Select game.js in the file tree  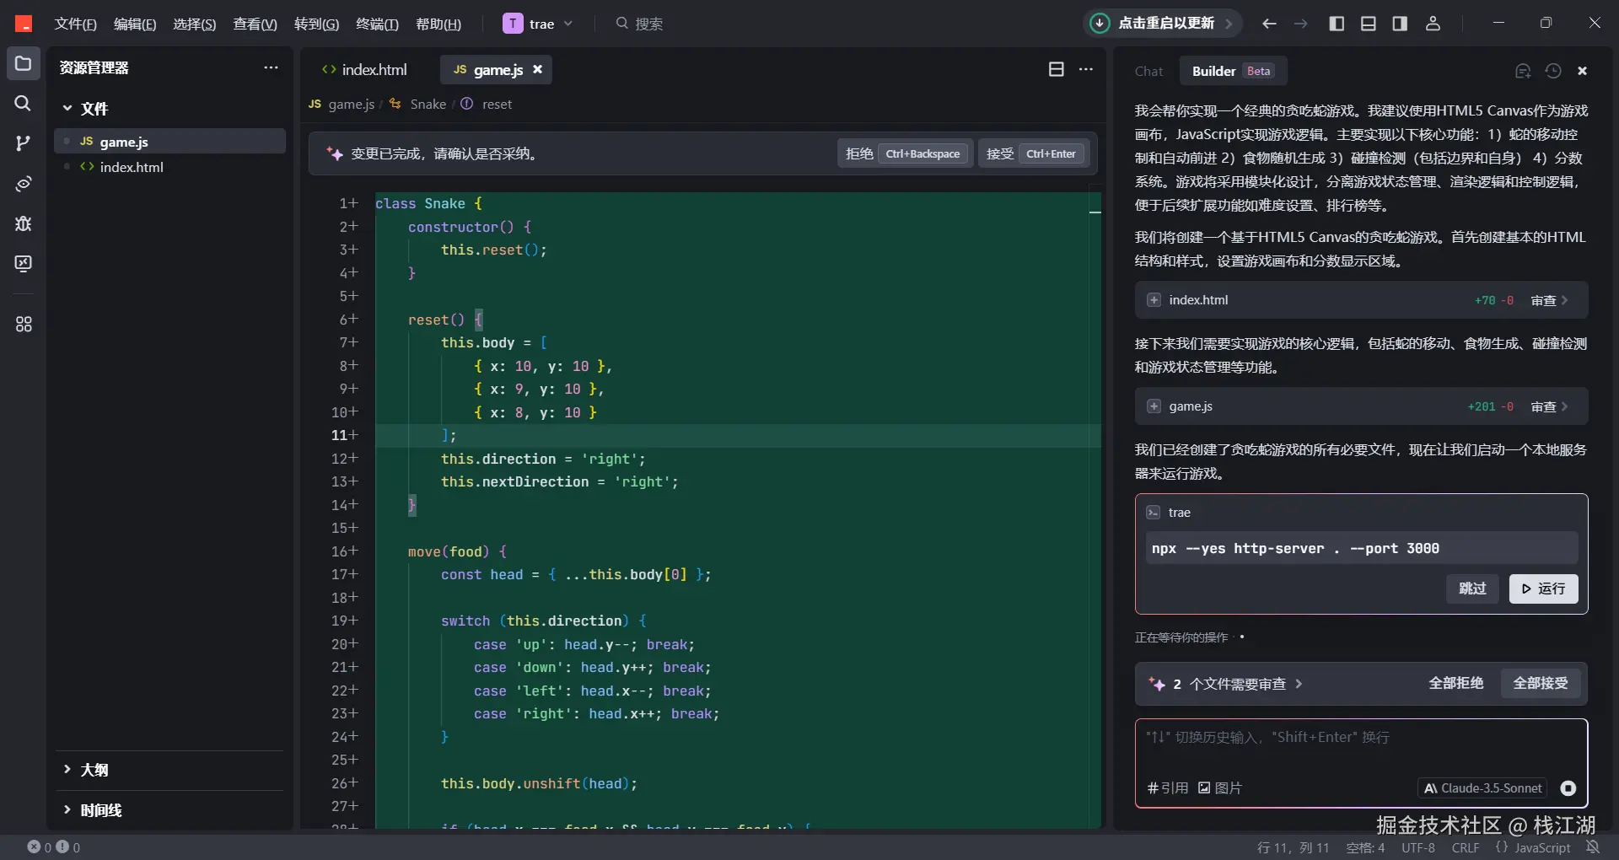169,142
